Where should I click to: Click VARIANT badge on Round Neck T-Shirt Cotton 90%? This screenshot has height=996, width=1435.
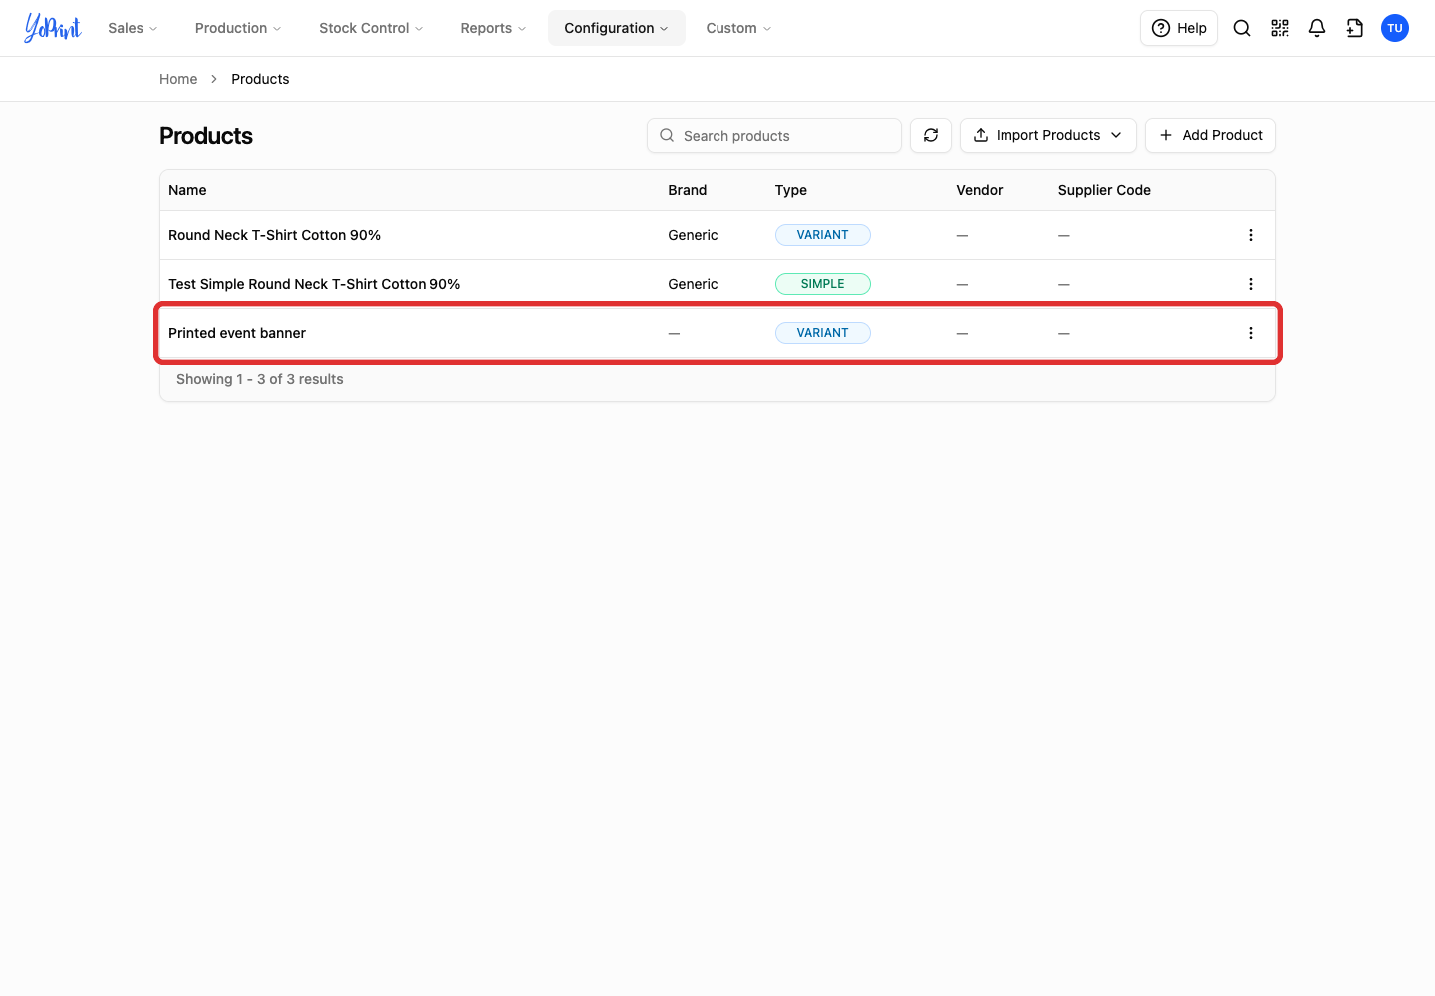823,235
